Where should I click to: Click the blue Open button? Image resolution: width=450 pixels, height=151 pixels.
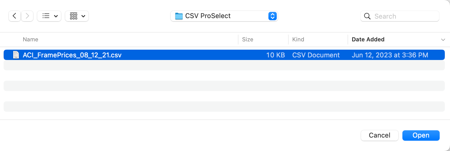tap(421, 135)
